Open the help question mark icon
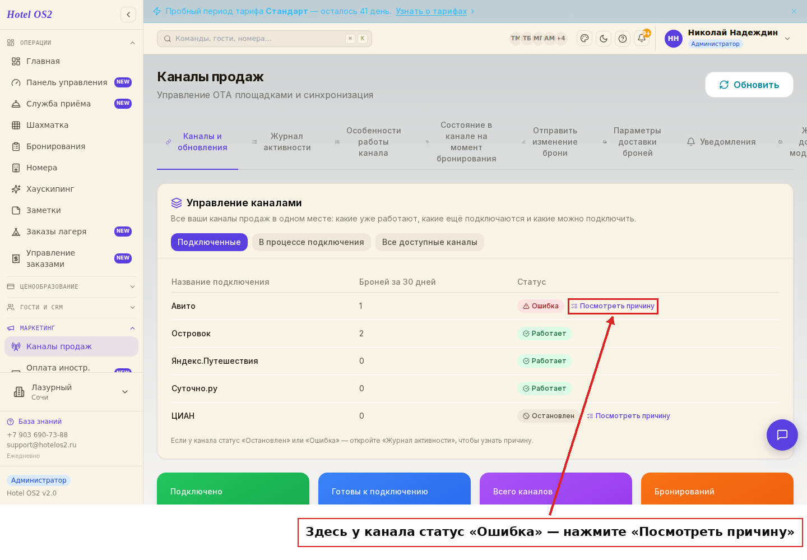The image size is (807, 560). coord(623,39)
